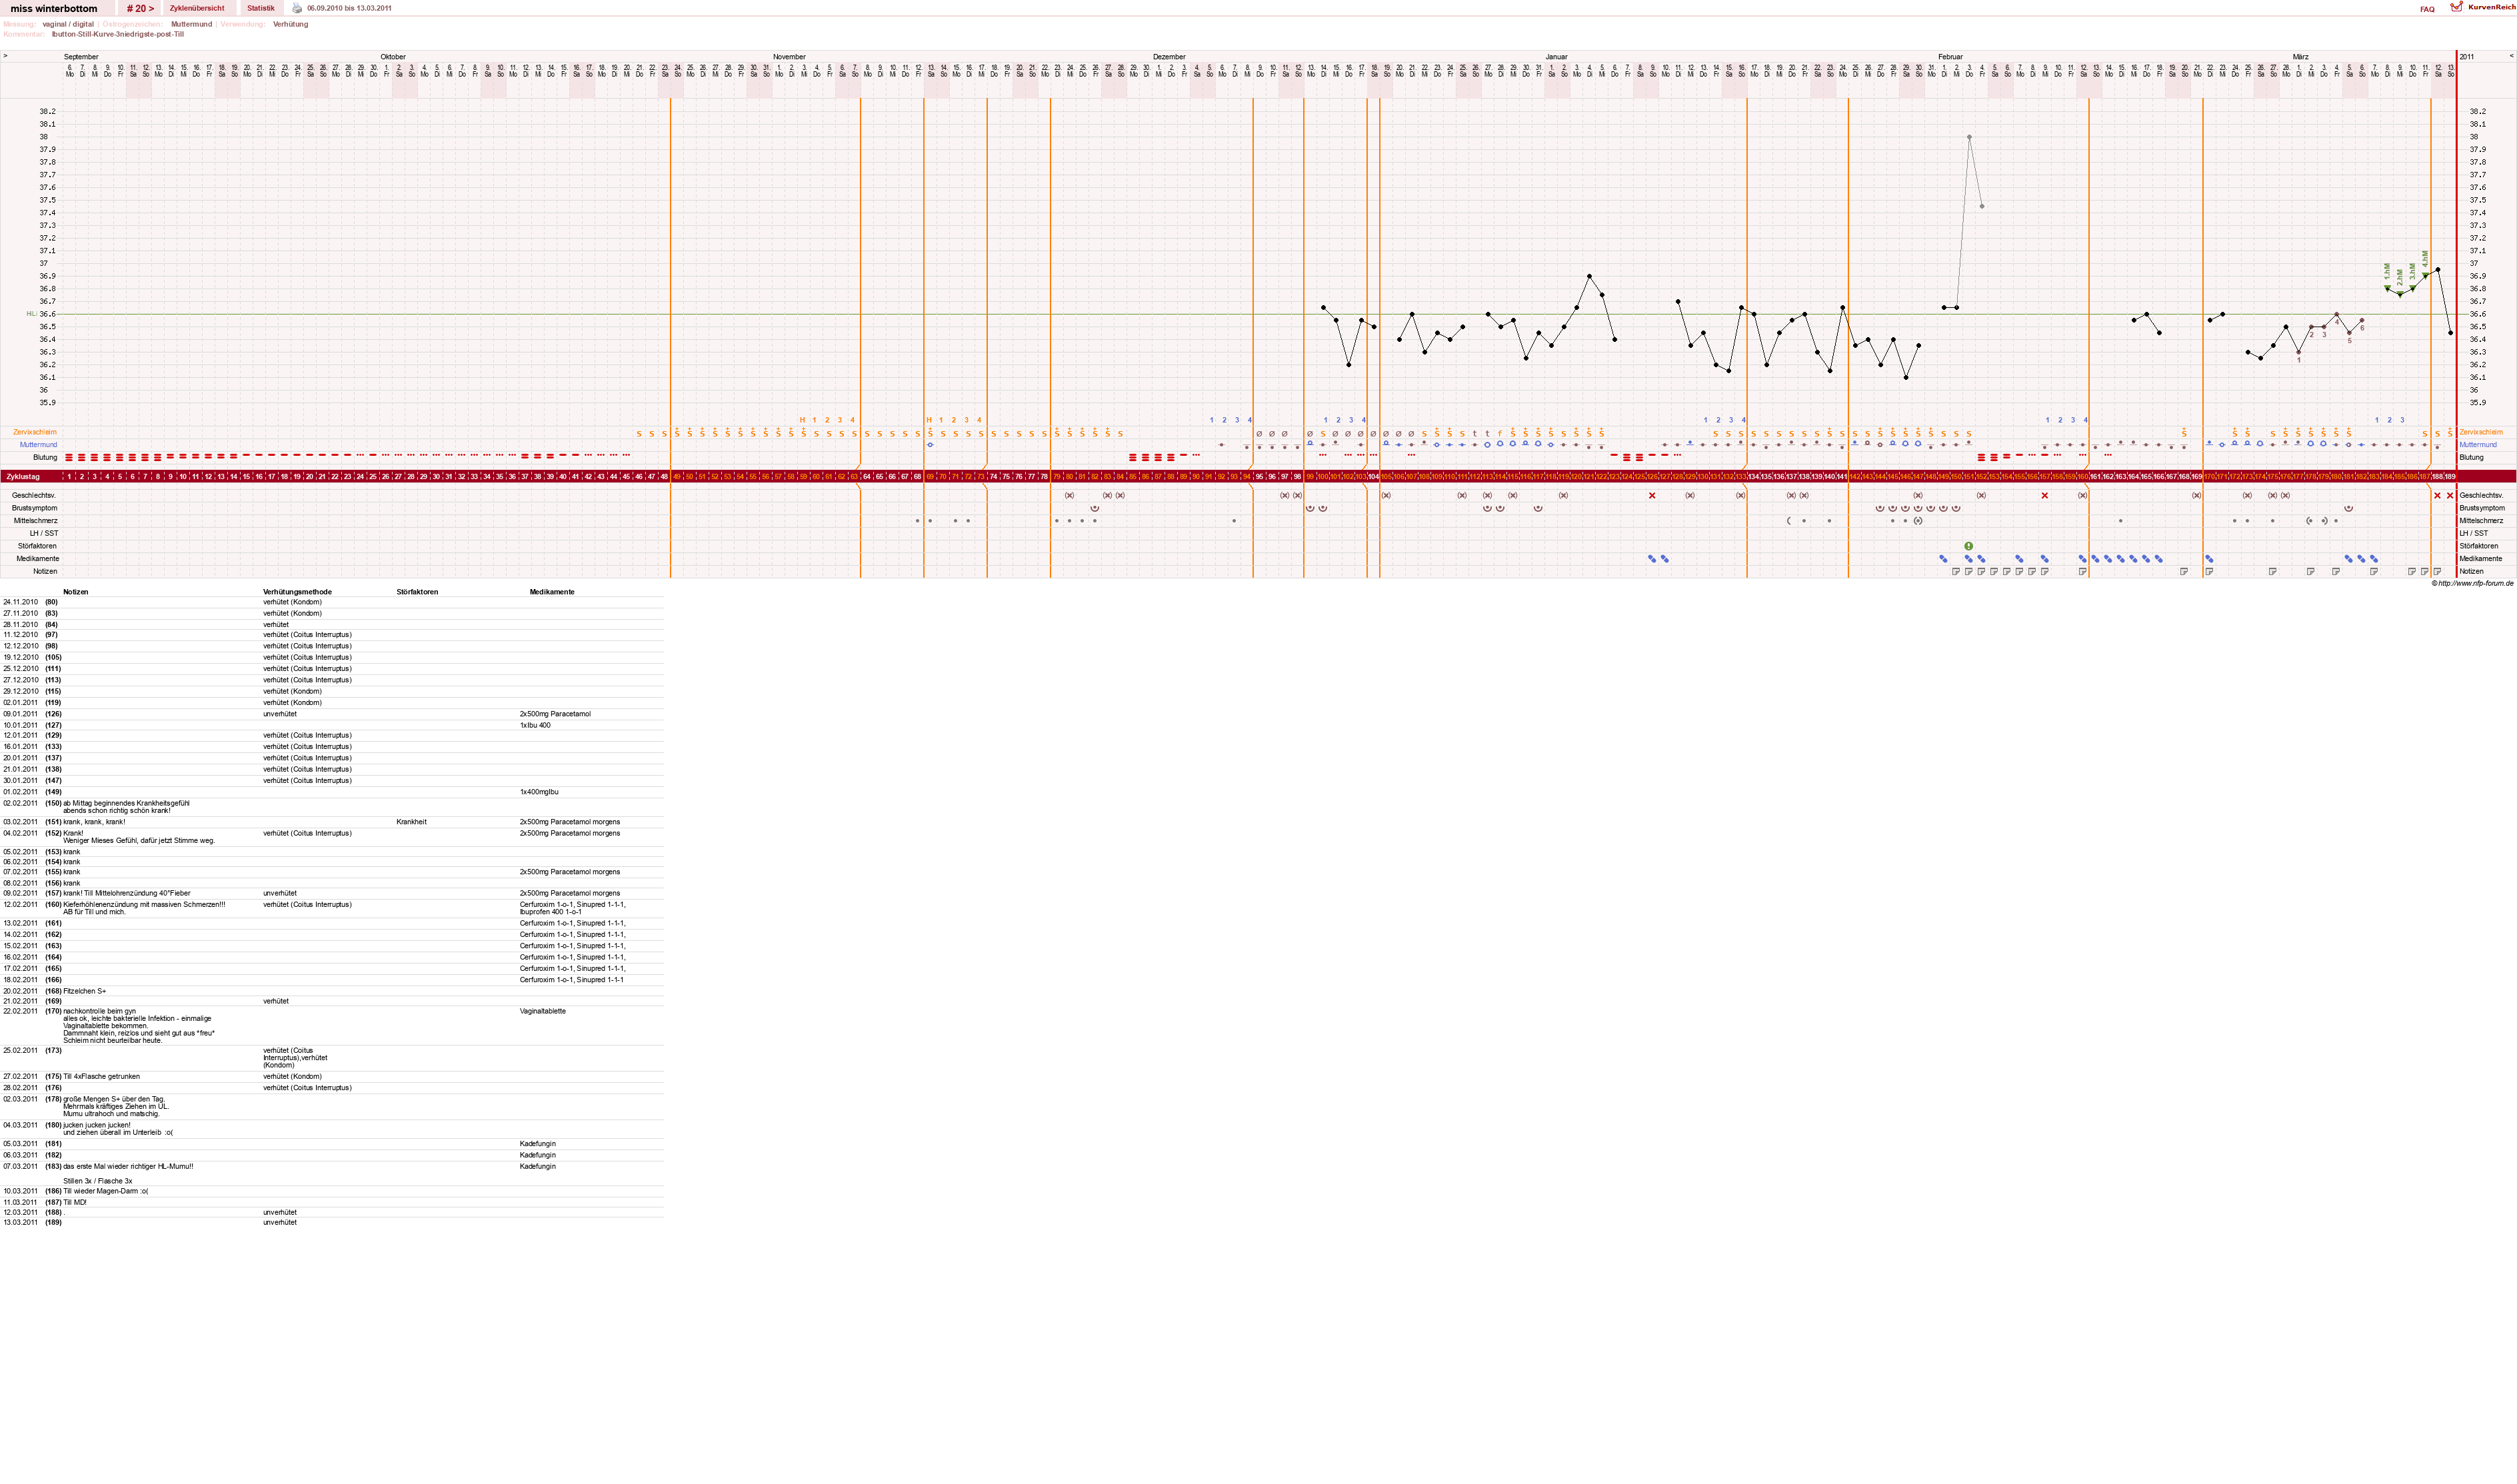Click blue 'Muttermund' row label on left
2517x1484 pixels.
click(x=38, y=444)
